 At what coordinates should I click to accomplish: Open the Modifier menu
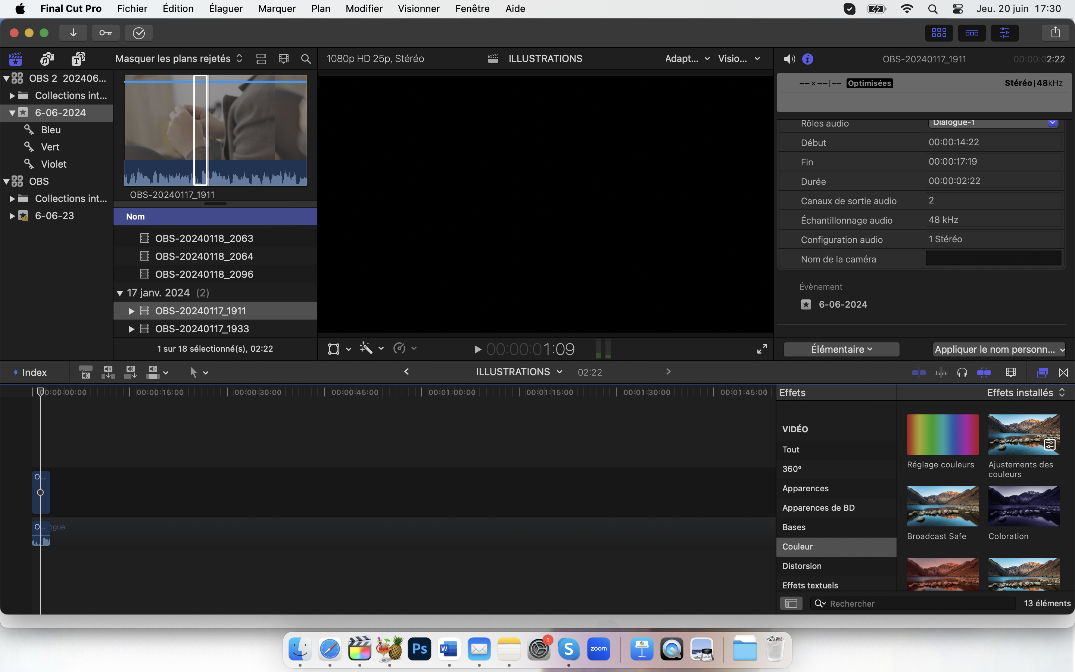click(364, 9)
